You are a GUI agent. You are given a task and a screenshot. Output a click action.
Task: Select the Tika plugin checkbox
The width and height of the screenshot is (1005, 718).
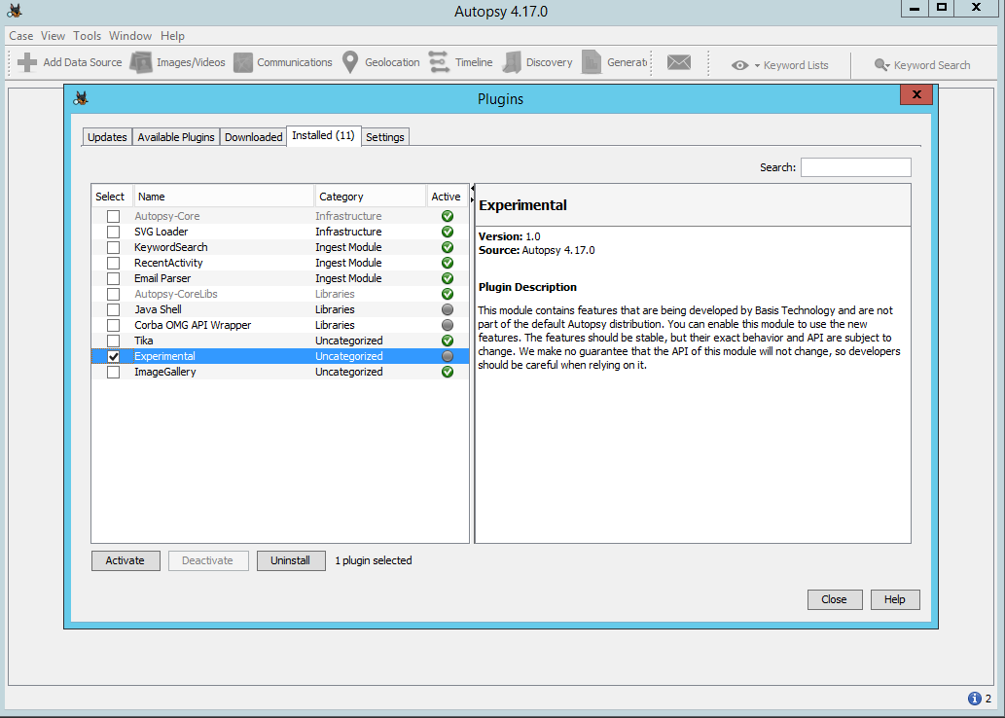(x=114, y=341)
